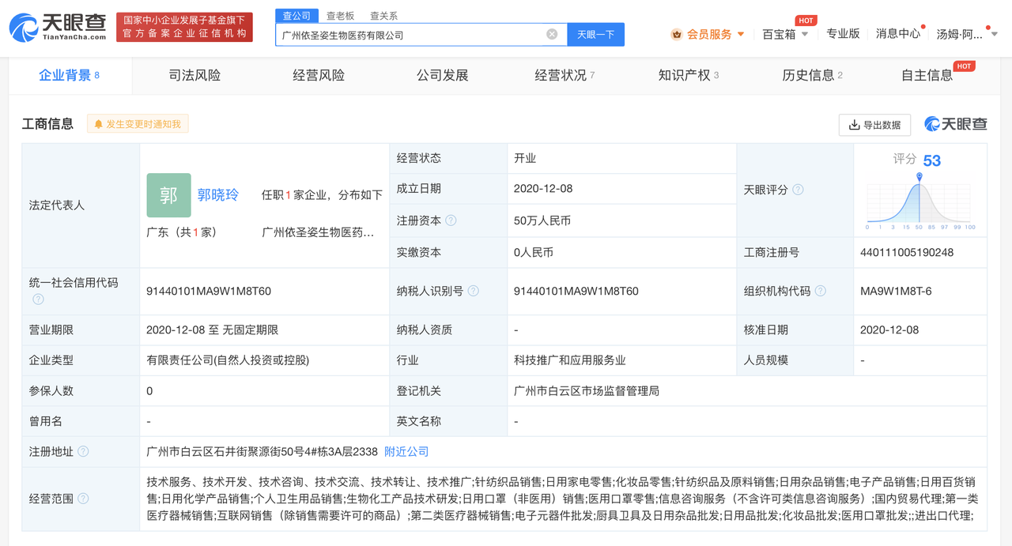Select the 查老板 search tab

click(340, 16)
